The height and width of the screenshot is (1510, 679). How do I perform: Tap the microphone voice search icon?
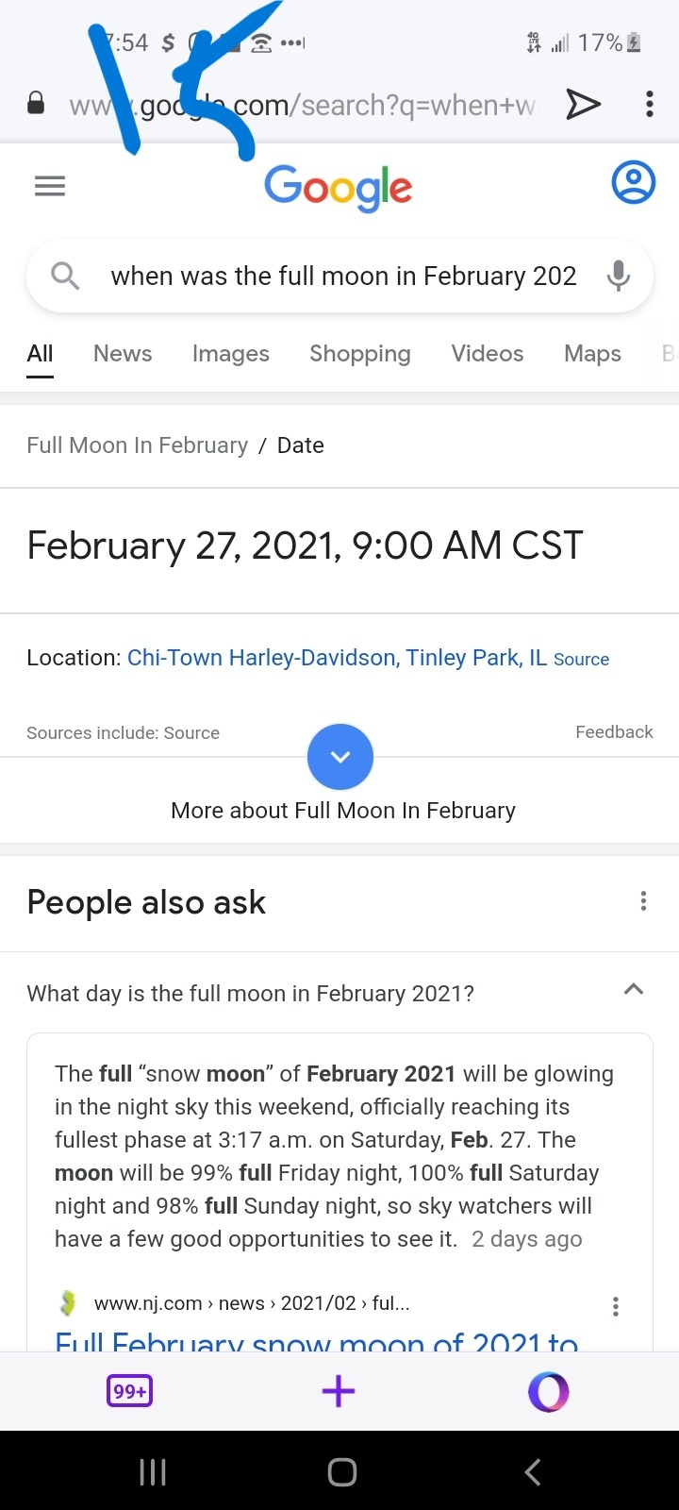click(x=619, y=276)
